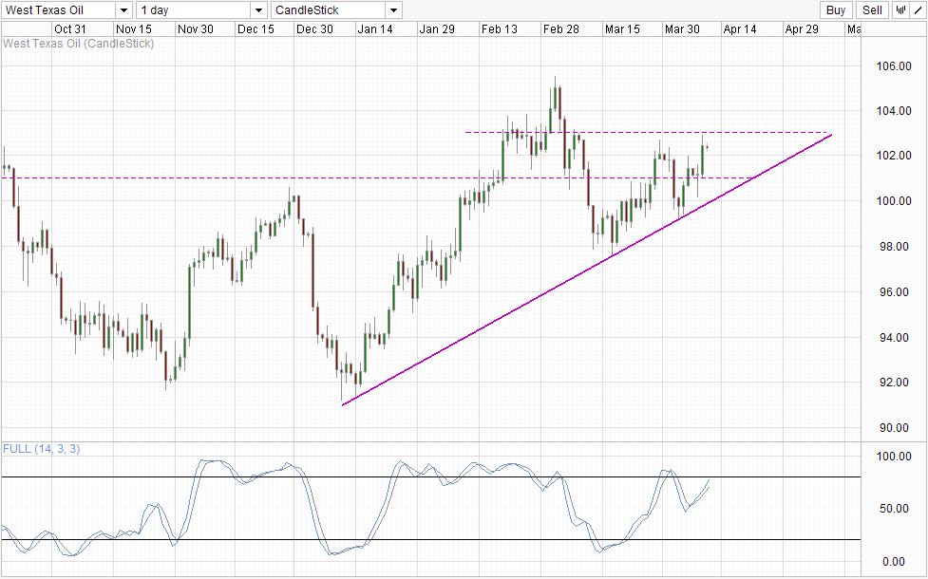The height and width of the screenshot is (579, 928).
Task: Click the "Feb 13" date label
Action: (x=499, y=29)
